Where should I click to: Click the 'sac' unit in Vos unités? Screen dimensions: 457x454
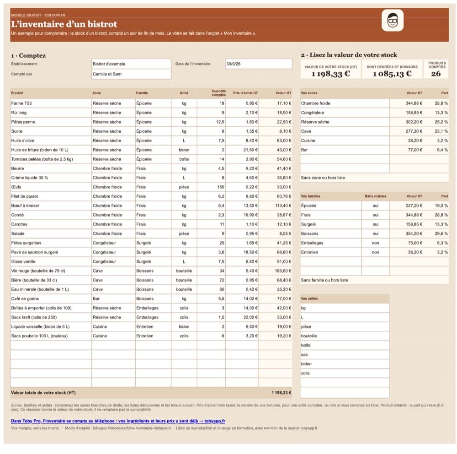coord(345,355)
